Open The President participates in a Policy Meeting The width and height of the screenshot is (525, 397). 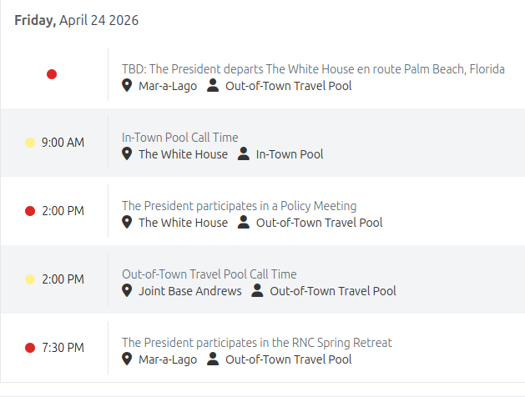pos(239,206)
